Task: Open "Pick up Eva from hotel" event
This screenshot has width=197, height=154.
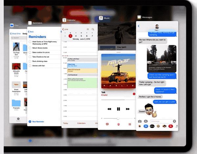Action: pyautogui.click(x=82, y=83)
